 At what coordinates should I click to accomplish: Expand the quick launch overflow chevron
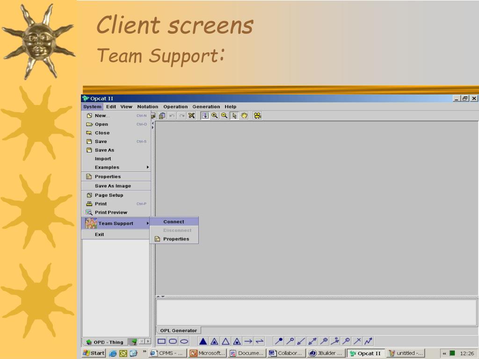click(144, 352)
